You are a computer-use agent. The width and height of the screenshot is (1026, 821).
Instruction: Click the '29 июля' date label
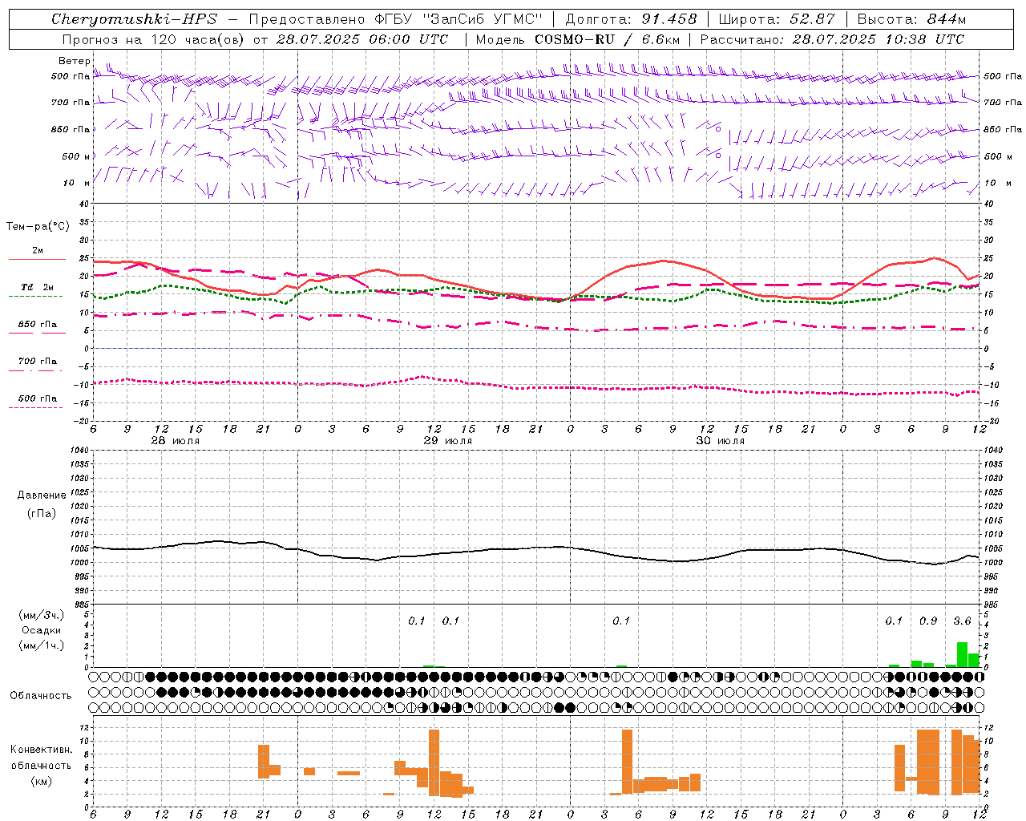(448, 441)
